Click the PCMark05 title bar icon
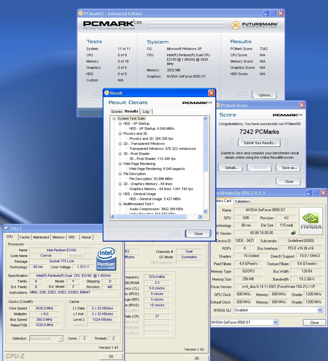This screenshot has width=328, height=361. (80, 14)
